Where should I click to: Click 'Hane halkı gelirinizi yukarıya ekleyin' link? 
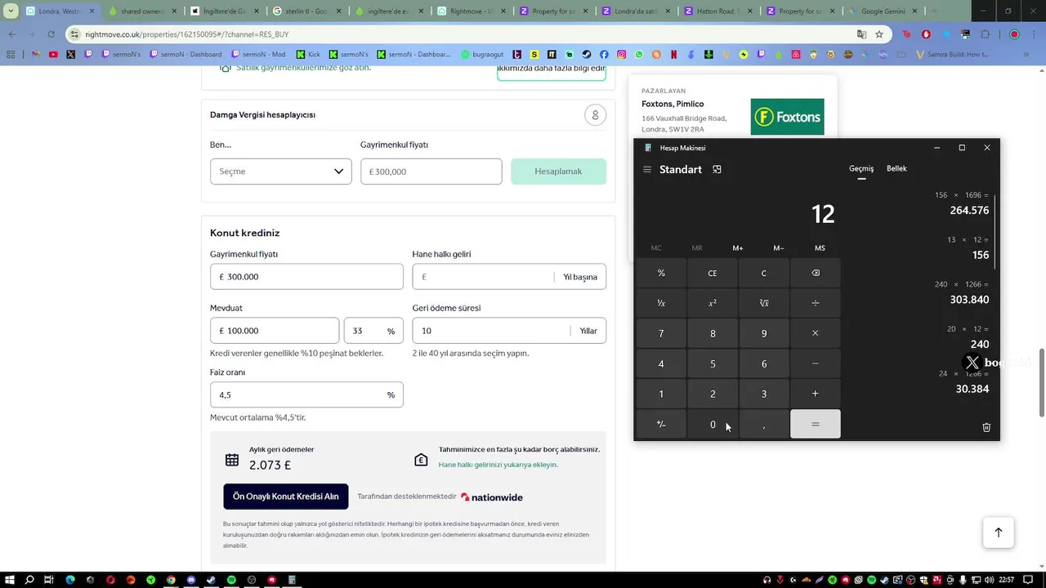pos(498,465)
